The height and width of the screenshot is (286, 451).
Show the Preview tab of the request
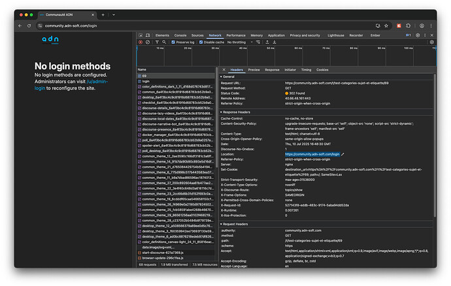click(x=254, y=70)
